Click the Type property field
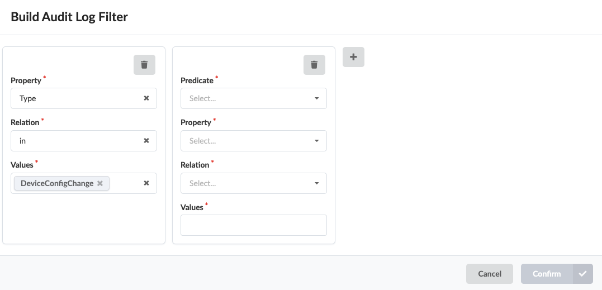Image resolution: width=602 pixels, height=290 pixels. pos(75,98)
